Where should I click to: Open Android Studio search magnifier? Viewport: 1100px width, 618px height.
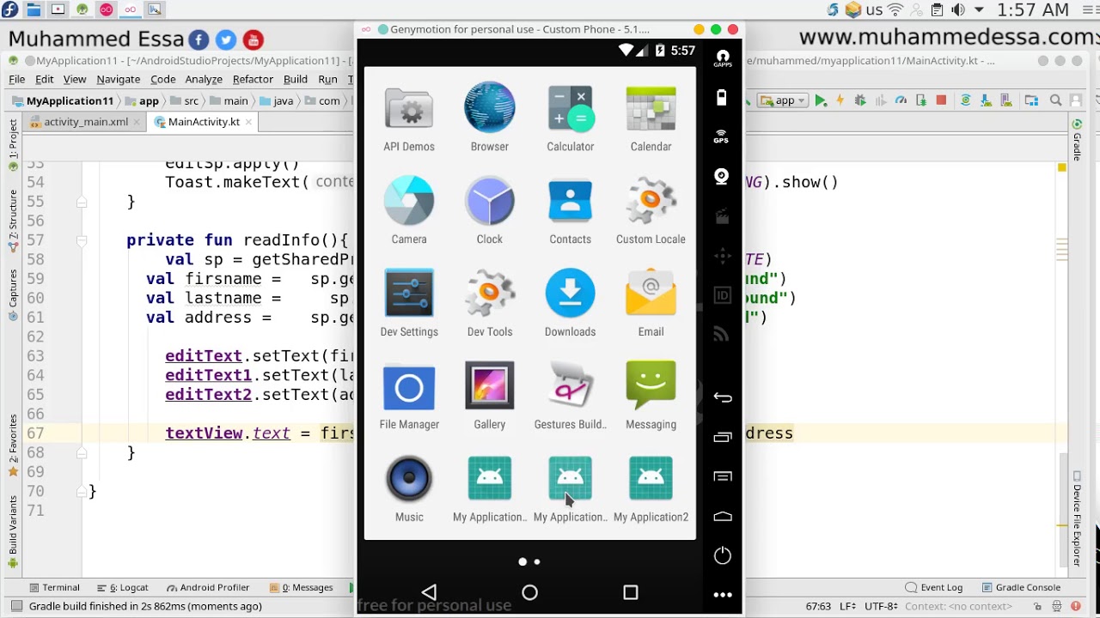[1056, 100]
